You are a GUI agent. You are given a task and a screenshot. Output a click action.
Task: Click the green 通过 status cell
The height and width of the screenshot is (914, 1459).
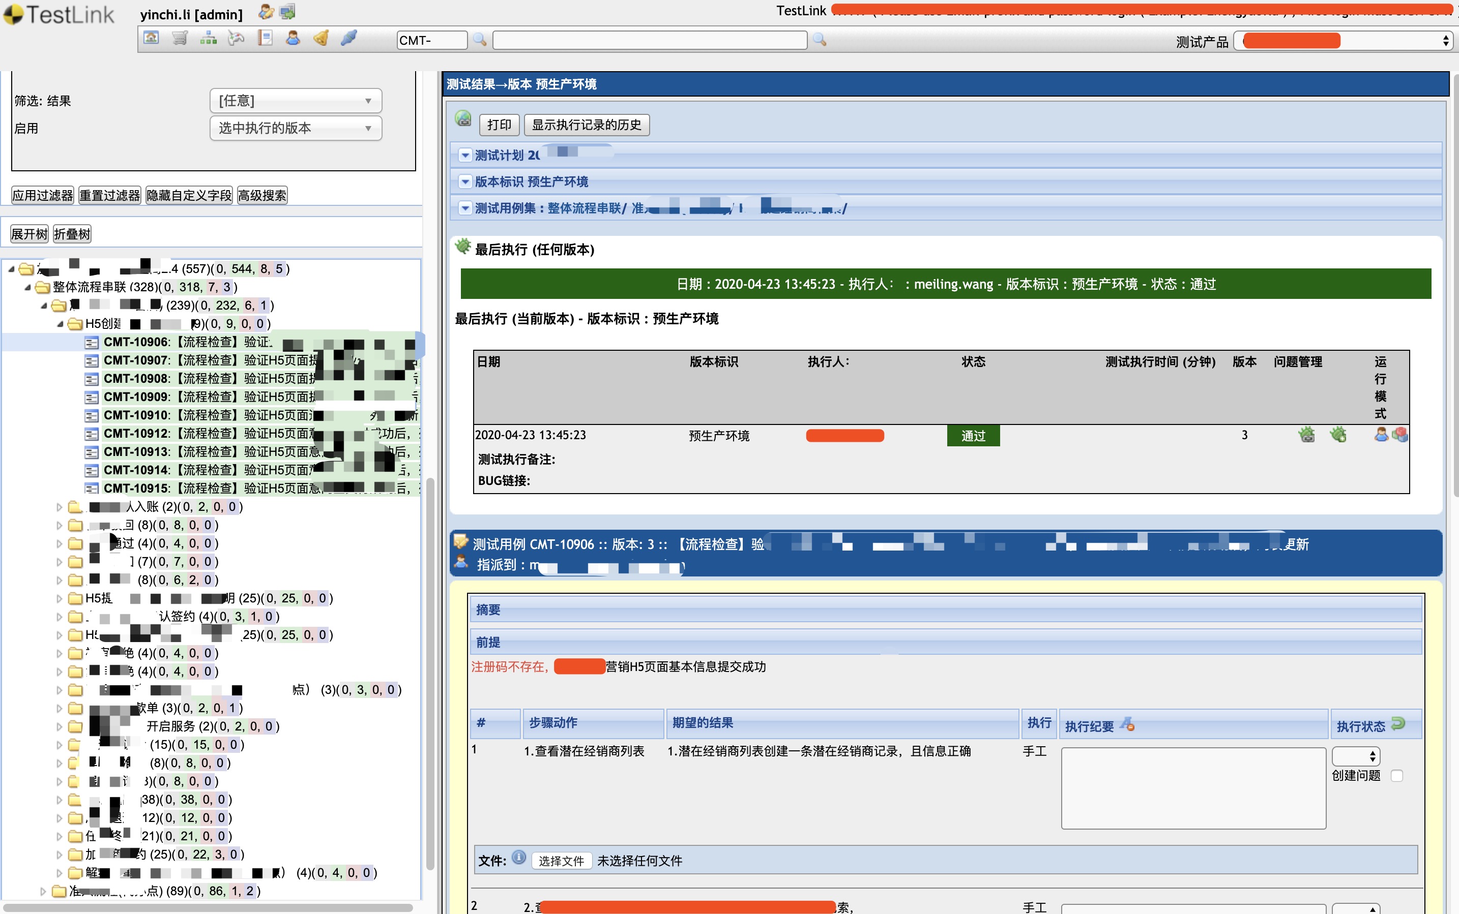tap(973, 436)
